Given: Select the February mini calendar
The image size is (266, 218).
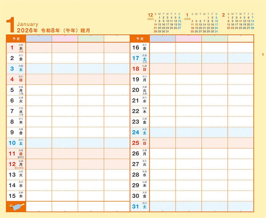Looking at the screenshot, I should [x=238, y=21].
